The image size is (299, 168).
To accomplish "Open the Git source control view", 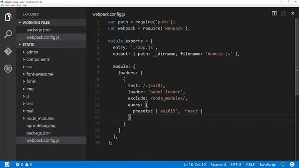I will (8, 51).
